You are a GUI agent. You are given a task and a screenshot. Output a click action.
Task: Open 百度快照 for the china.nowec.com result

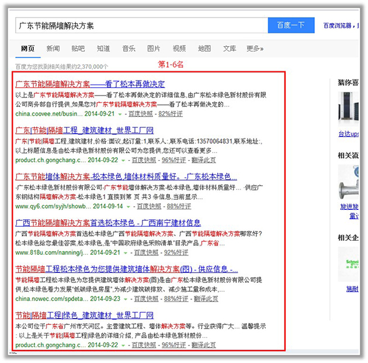[x=146, y=299]
